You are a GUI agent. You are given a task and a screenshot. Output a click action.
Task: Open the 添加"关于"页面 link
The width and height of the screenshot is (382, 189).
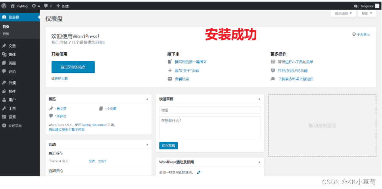(x=187, y=71)
